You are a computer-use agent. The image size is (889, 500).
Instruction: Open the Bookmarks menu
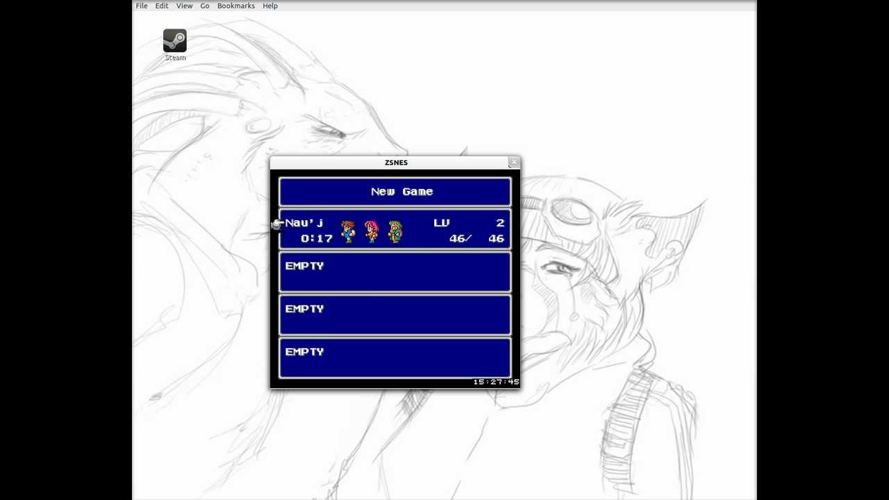pyautogui.click(x=236, y=6)
